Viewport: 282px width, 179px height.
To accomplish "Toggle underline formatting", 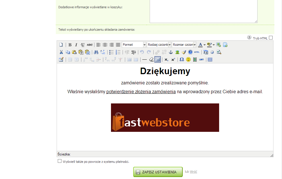I will (x=83, y=45).
